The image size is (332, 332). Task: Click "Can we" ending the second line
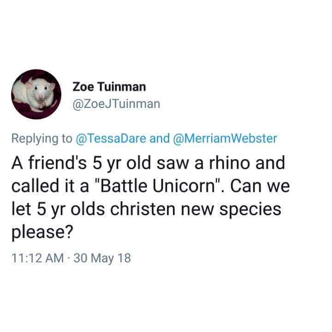(260, 186)
